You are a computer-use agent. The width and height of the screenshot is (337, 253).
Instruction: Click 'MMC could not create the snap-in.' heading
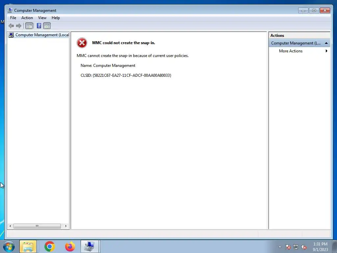click(124, 43)
